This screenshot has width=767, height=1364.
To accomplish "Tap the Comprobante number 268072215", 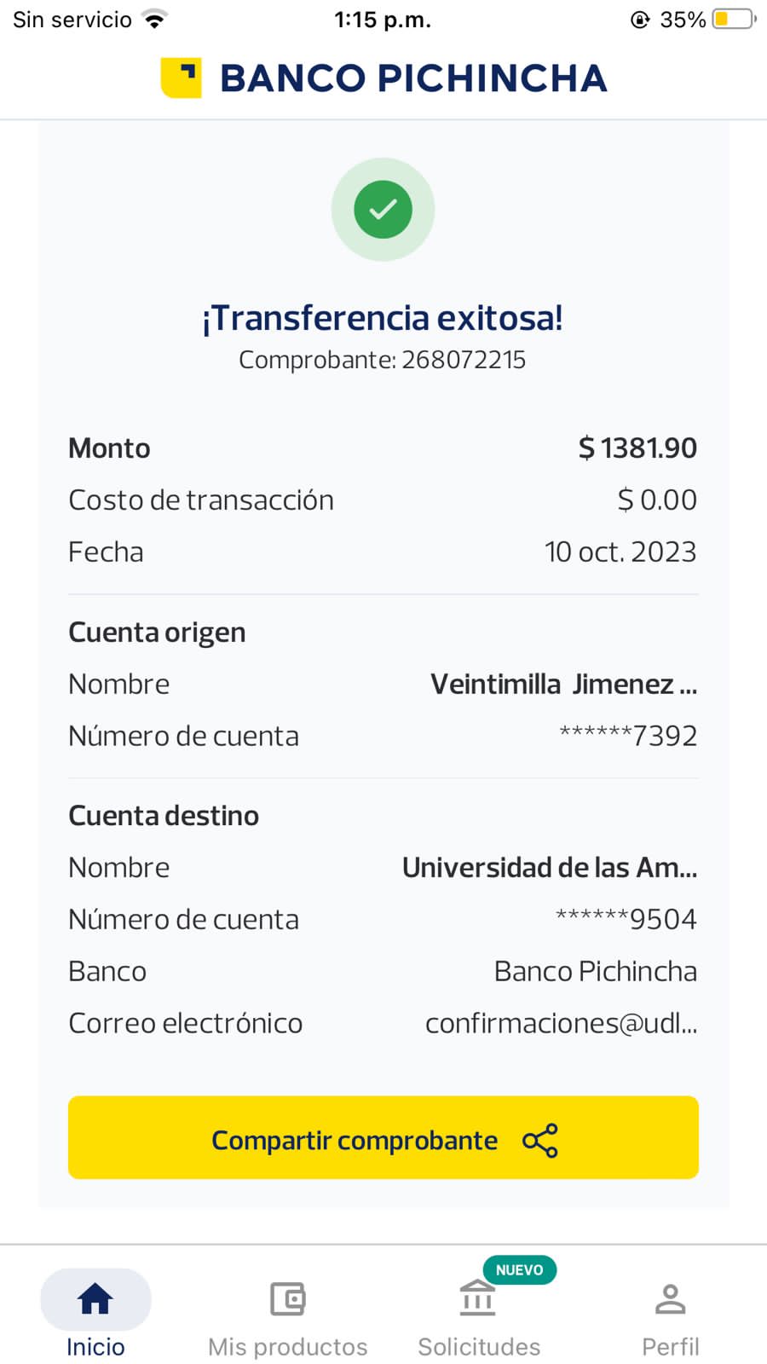I will point(464,360).
